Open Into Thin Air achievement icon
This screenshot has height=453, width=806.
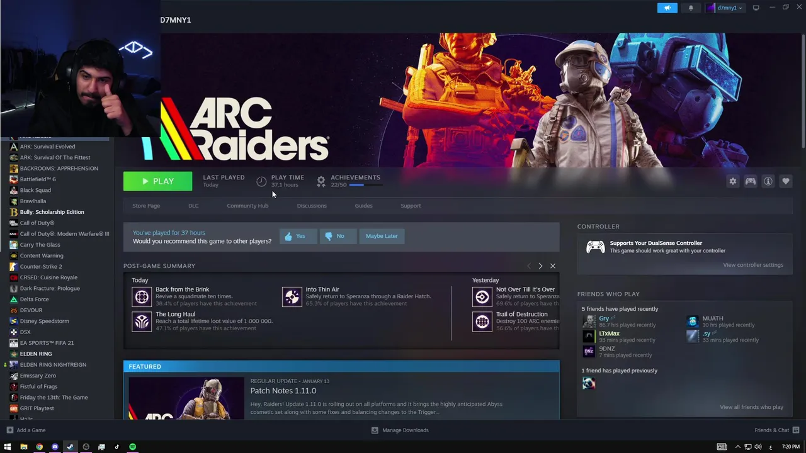point(292,296)
